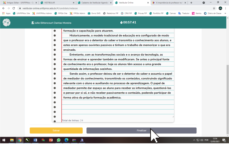Reload the current page
The height and width of the screenshot is (144, 229).
[14, 8]
